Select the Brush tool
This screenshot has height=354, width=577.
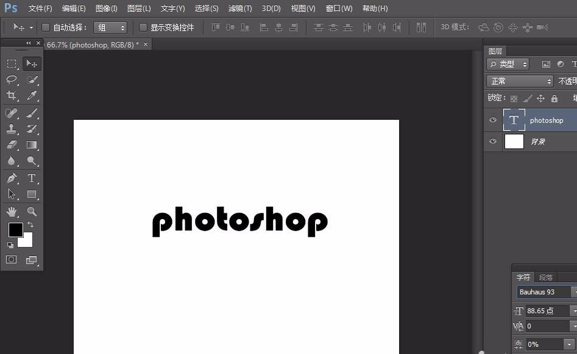click(x=32, y=113)
